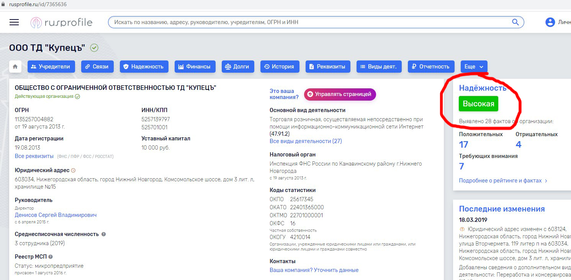Focus the company search input field
This screenshot has height=280, width=571.
(x=316, y=22)
